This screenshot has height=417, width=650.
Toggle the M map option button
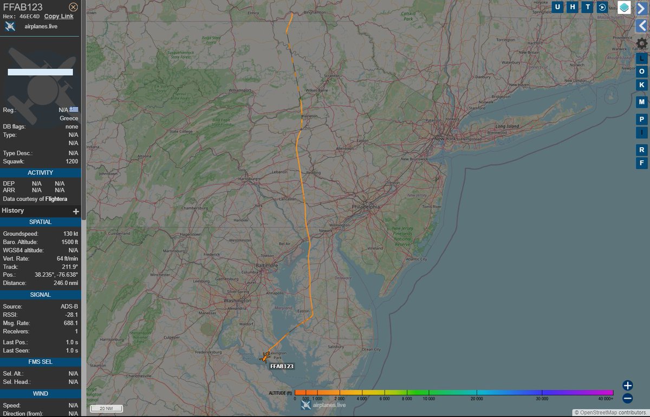coord(642,102)
